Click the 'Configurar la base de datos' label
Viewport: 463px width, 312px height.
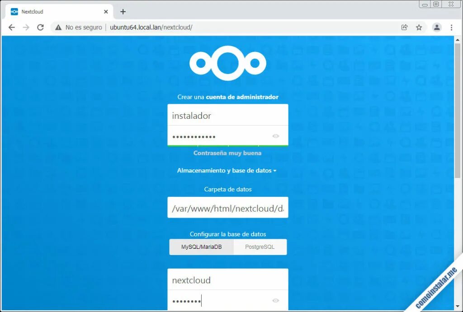pyautogui.click(x=228, y=234)
